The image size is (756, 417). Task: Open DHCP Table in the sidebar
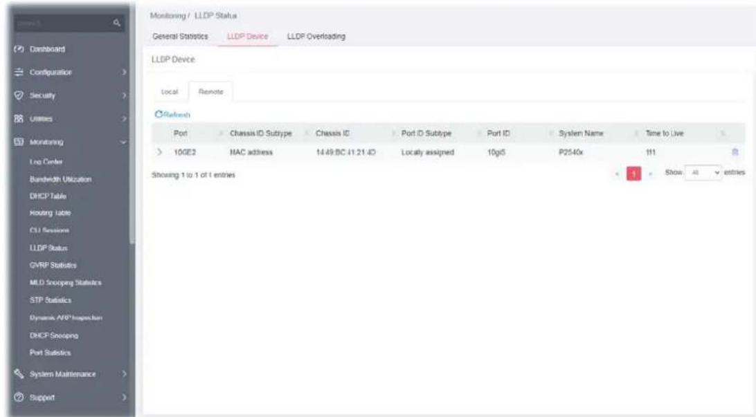tap(48, 196)
